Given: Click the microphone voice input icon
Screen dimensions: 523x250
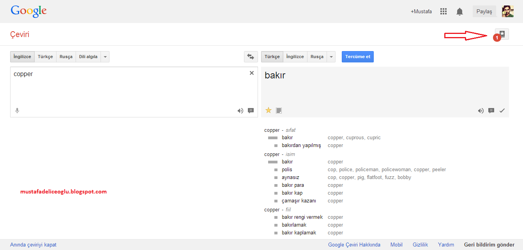Looking at the screenshot, I should click(x=17, y=111).
